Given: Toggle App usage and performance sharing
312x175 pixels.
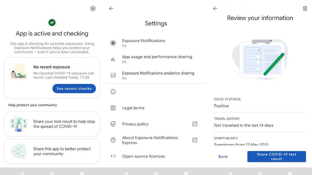Looking at the screenshot, I should point(157,59).
